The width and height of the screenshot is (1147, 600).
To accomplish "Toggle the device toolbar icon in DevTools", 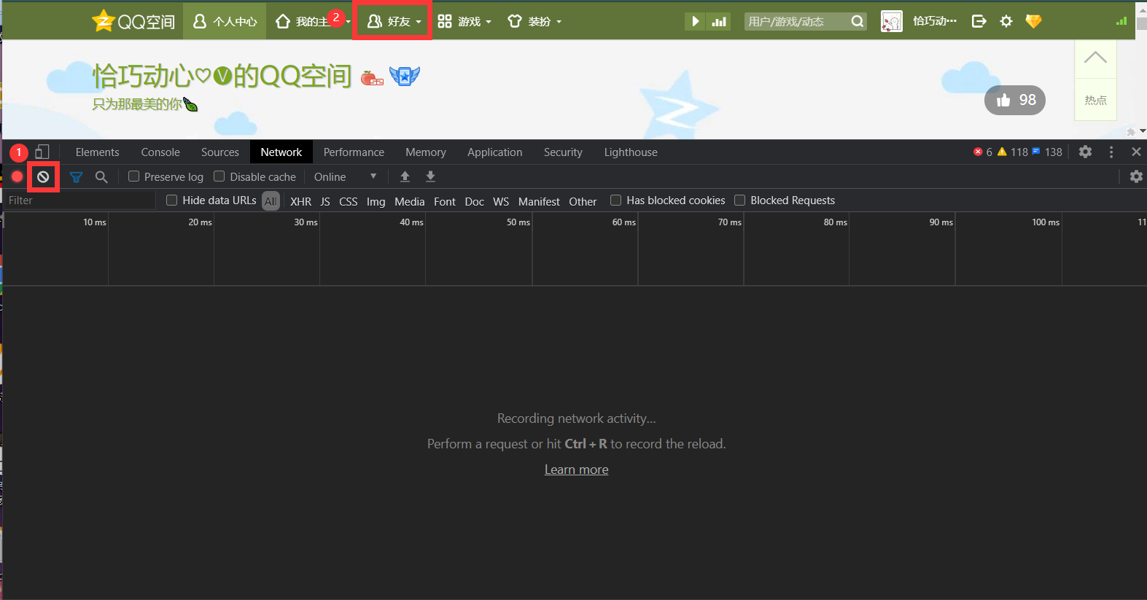I will point(42,152).
